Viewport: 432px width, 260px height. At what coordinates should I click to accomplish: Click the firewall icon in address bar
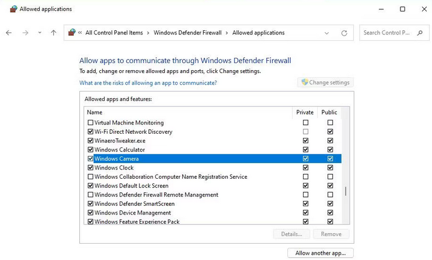pyautogui.click(x=72, y=33)
